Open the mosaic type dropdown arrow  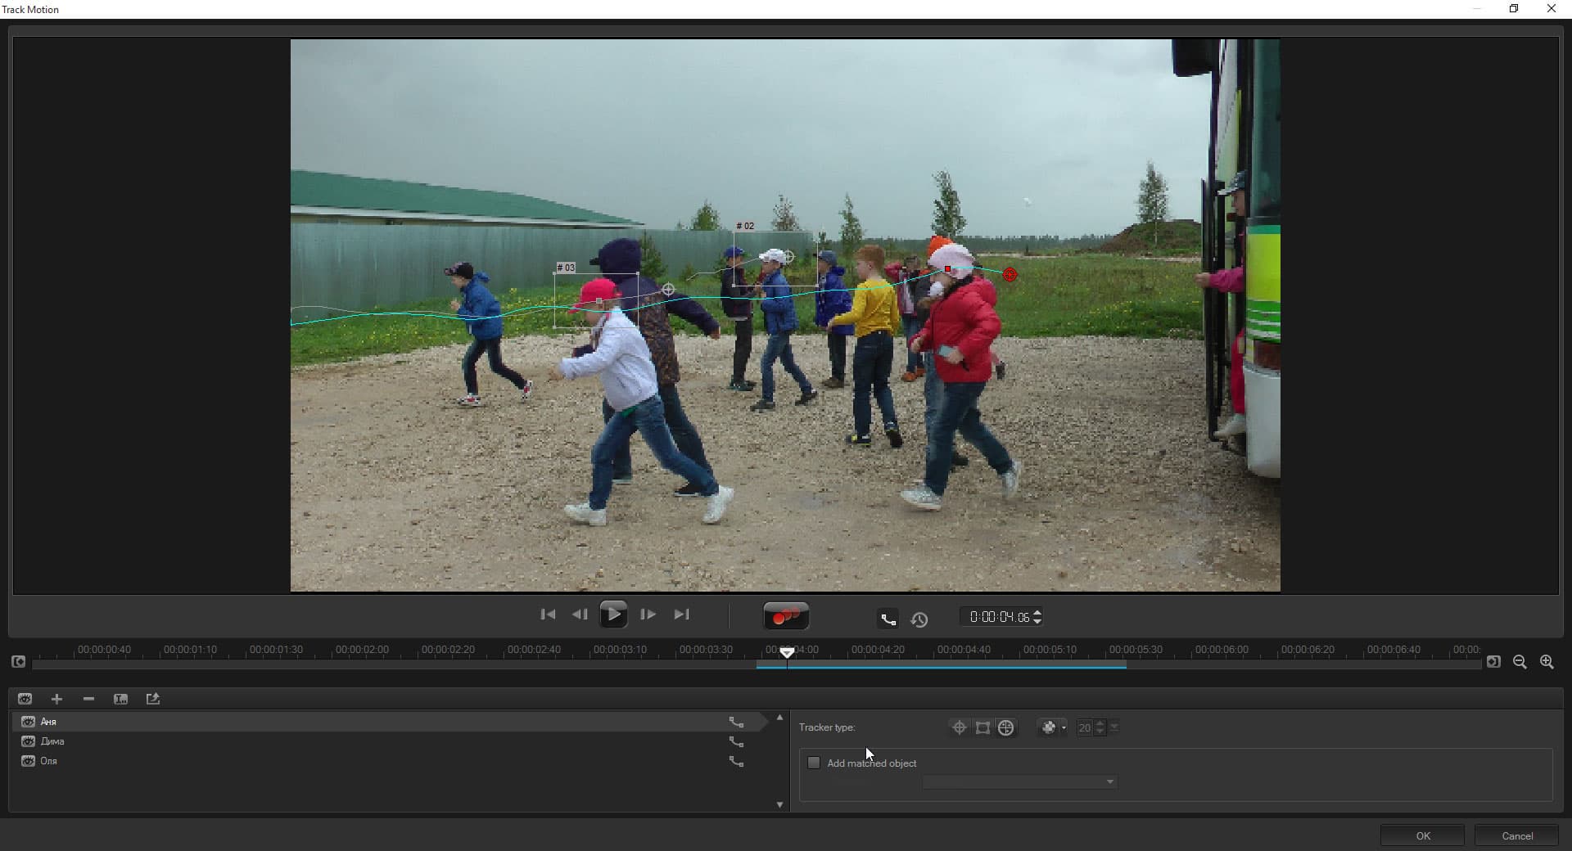pos(1064,727)
